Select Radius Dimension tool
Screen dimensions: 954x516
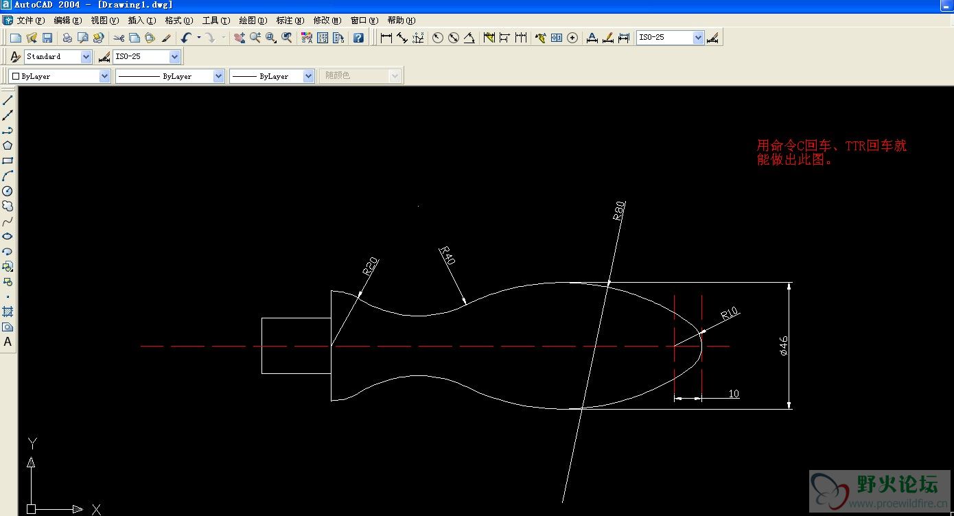coord(437,38)
